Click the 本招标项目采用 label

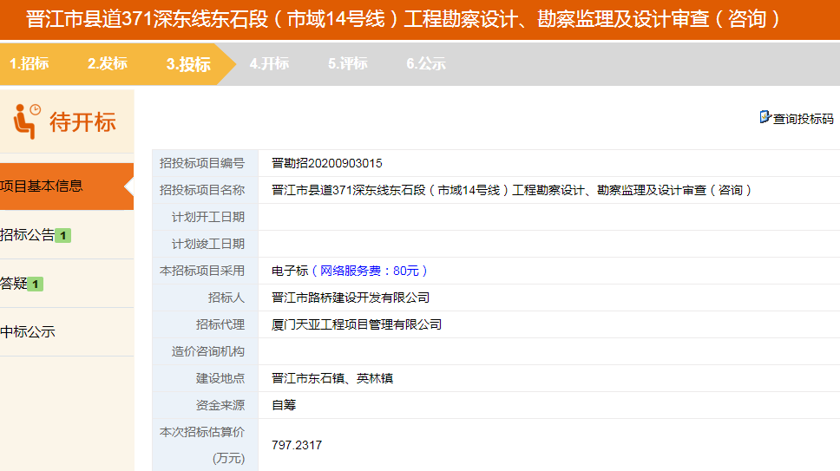pyautogui.click(x=202, y=271)
